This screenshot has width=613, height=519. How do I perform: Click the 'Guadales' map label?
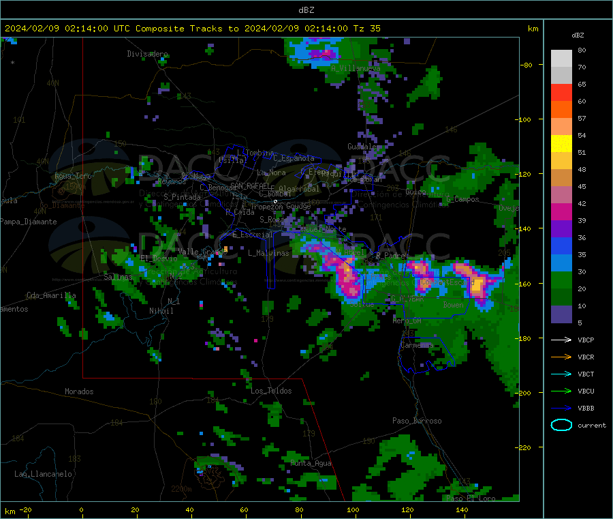coord(364,147)
